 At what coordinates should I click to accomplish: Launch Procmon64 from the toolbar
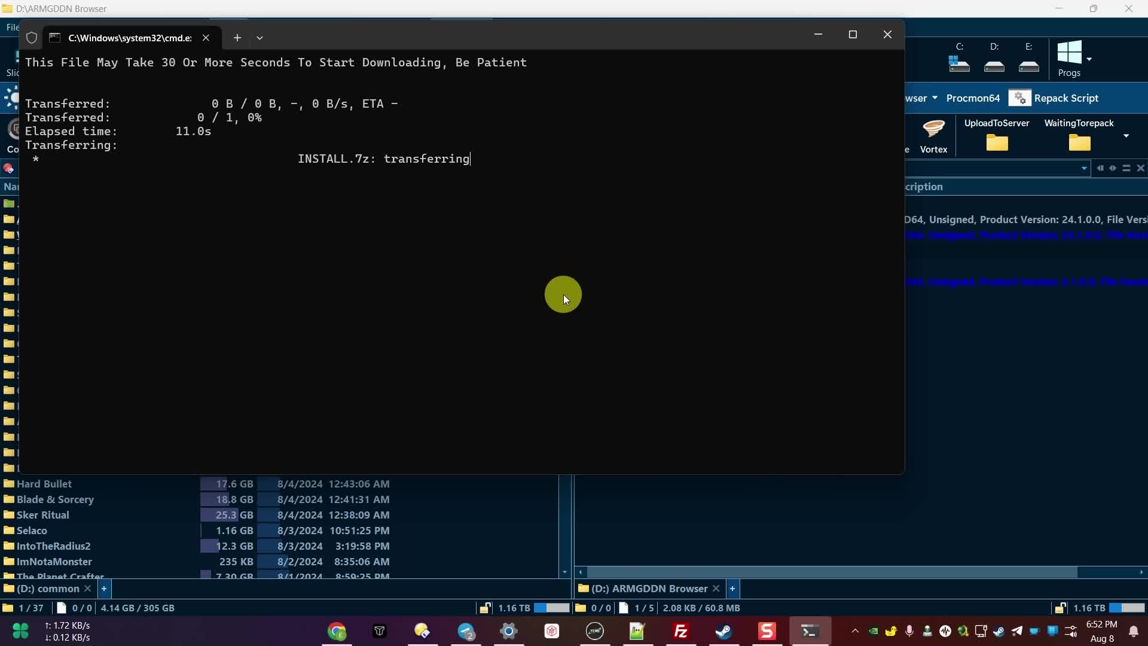coord(973,97)
